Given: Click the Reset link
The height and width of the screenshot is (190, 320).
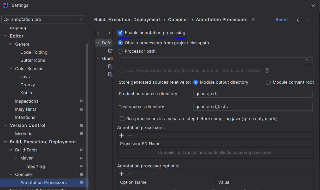Looking at the screenshot, I should pos(282,20).
